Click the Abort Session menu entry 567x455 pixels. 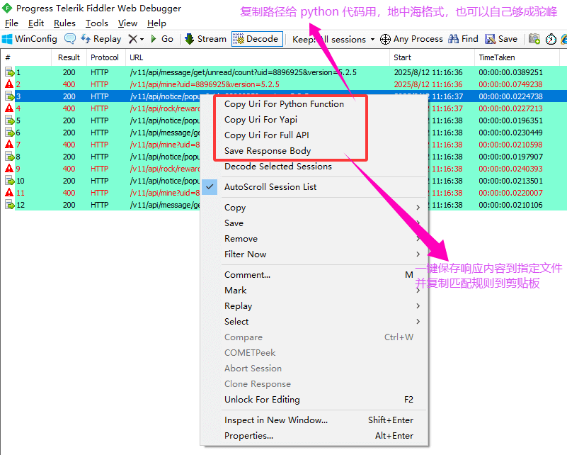253,369
